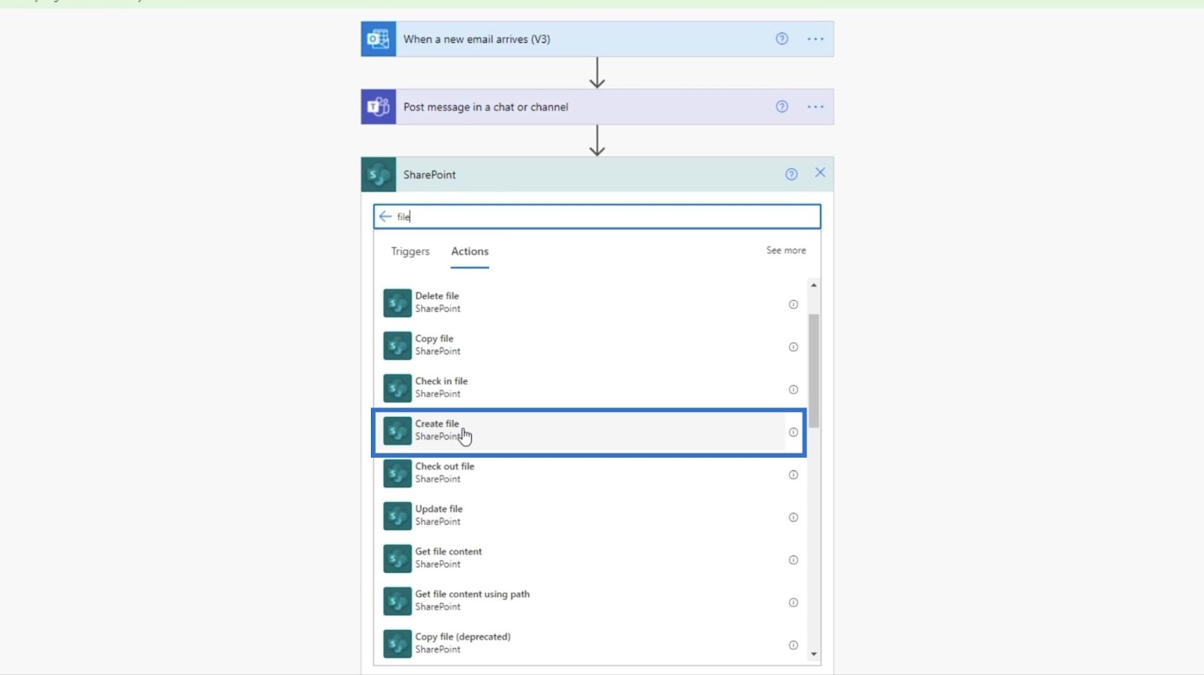This screenshot has height=675, width=1204.
Task: Click the SharePoint panel title text
Action: click(x=429, y=174)
